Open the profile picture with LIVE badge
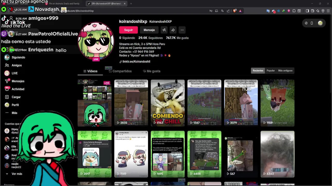The height and width of the screenshot is (186, 332). [96, 41]
